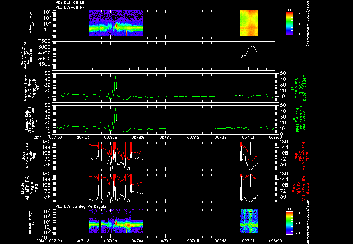Click the orange-red hotspot in the 85 deg PA spectrogram
Screen dimensions: 353x244
(128, 225)
